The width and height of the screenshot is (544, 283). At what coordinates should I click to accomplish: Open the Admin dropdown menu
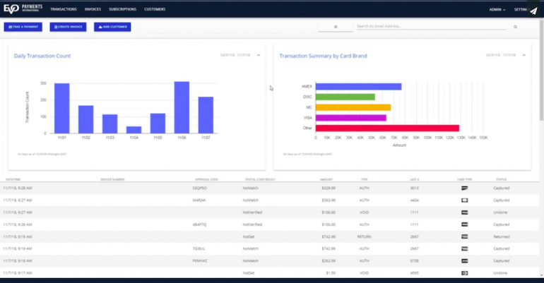click(499, 10)
